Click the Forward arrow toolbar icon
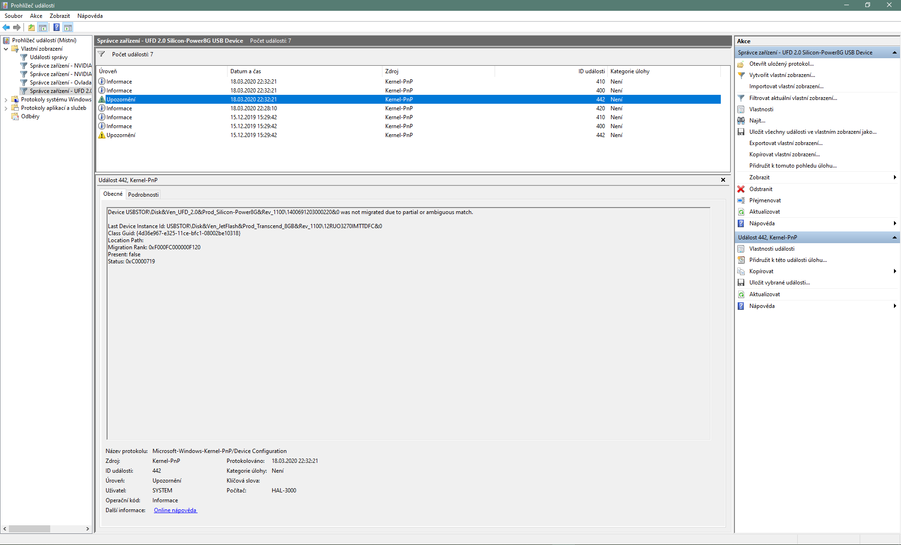 [x=17, y=28]
